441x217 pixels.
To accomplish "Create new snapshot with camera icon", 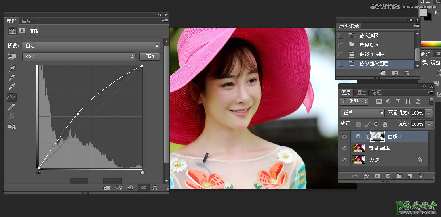I will tap(395, 73).
